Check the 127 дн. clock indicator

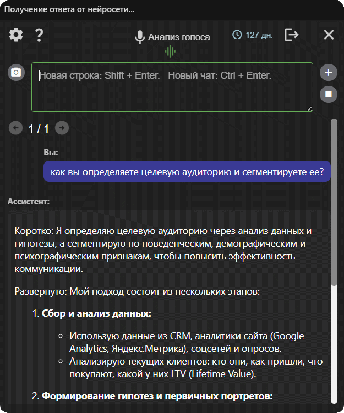(253, 35)
